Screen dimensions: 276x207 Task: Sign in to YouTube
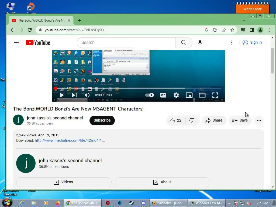(x=252, y=42)
